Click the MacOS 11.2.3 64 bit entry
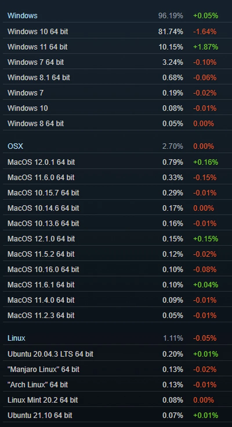 [41, 315]
